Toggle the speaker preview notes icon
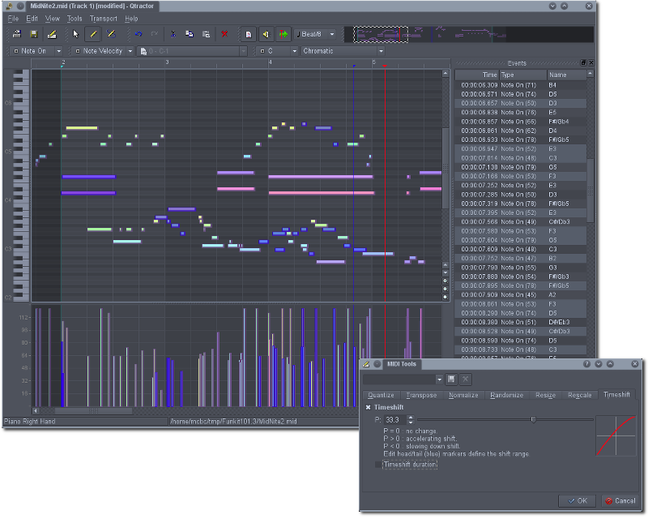 [265, 34]
